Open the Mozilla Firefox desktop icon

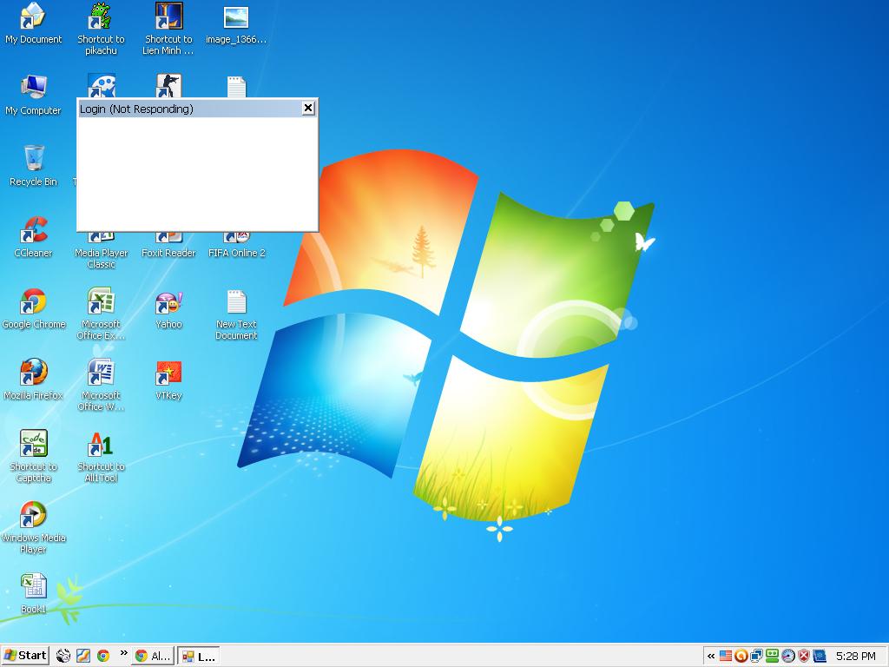33,374
